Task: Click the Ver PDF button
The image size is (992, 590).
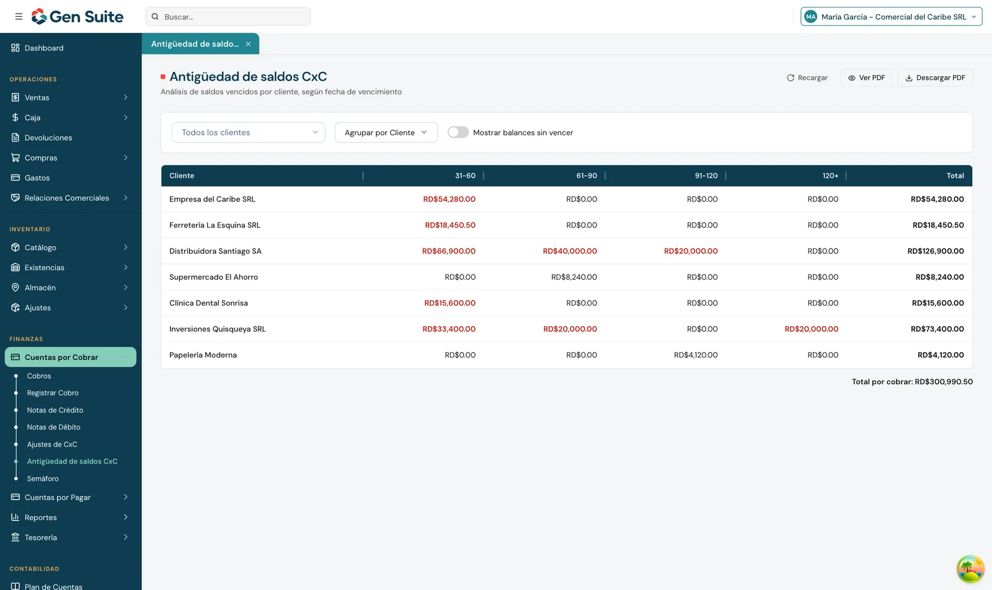Action: 867,77
